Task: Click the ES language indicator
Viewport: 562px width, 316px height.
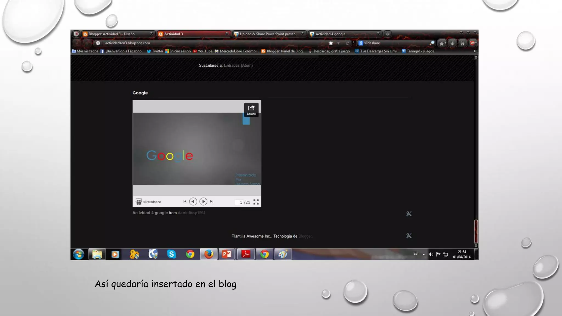Action: [415, 254]
